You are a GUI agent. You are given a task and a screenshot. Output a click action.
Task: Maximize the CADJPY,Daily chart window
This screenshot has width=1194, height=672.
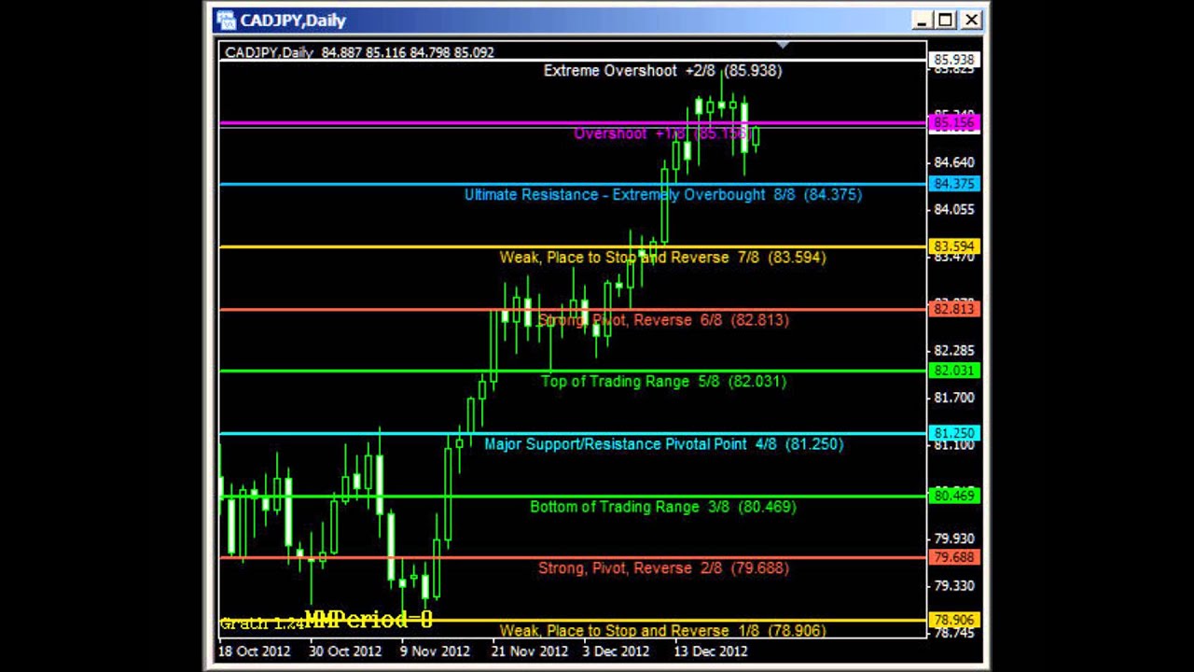946,20
